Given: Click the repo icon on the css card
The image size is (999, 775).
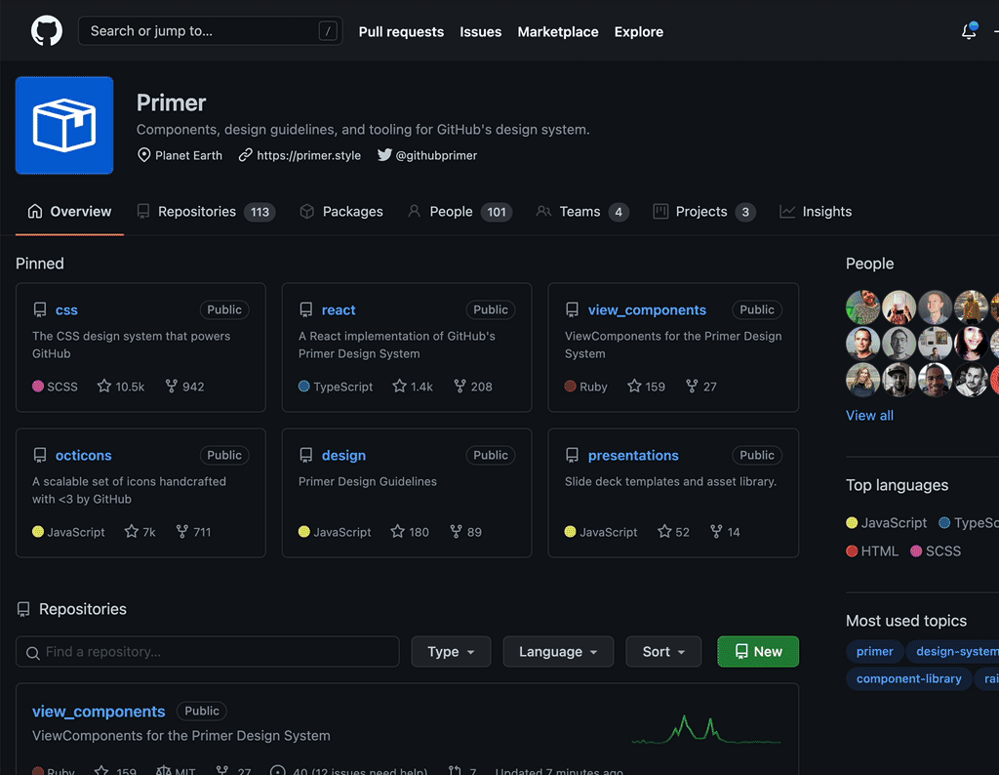Looking at the screenshot, I should (x=40, y=309).
